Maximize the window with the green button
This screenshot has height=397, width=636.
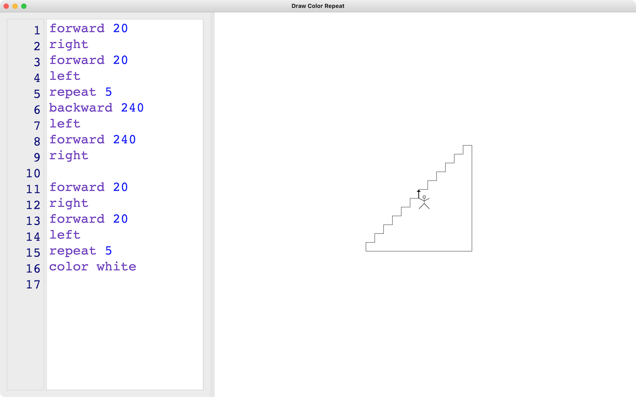click(24, 6)
